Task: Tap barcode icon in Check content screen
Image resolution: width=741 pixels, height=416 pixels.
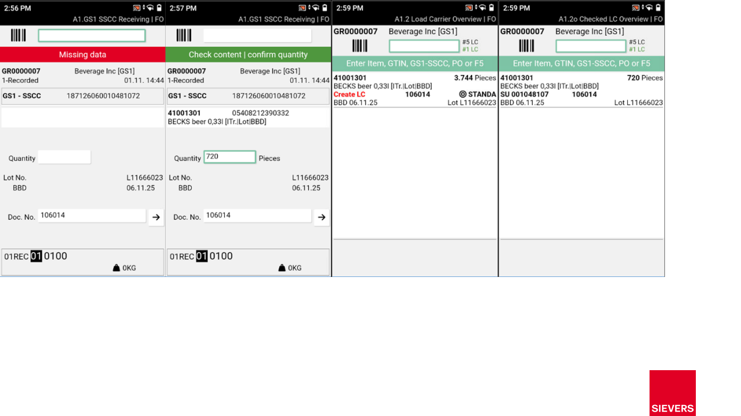Action: (x=184, y=35)
